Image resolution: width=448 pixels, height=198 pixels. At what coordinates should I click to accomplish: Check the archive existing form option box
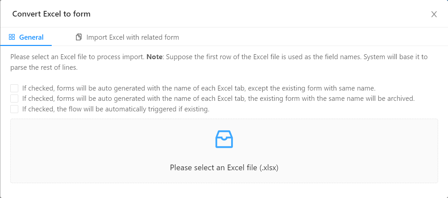(14, 99)
